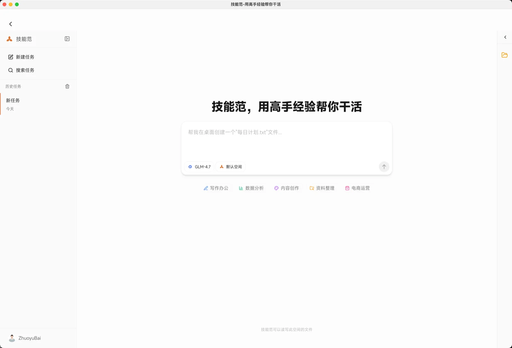Open the yellow folder icon in right panel
This screenshot has height=348, width=512.
click(505, 55)
